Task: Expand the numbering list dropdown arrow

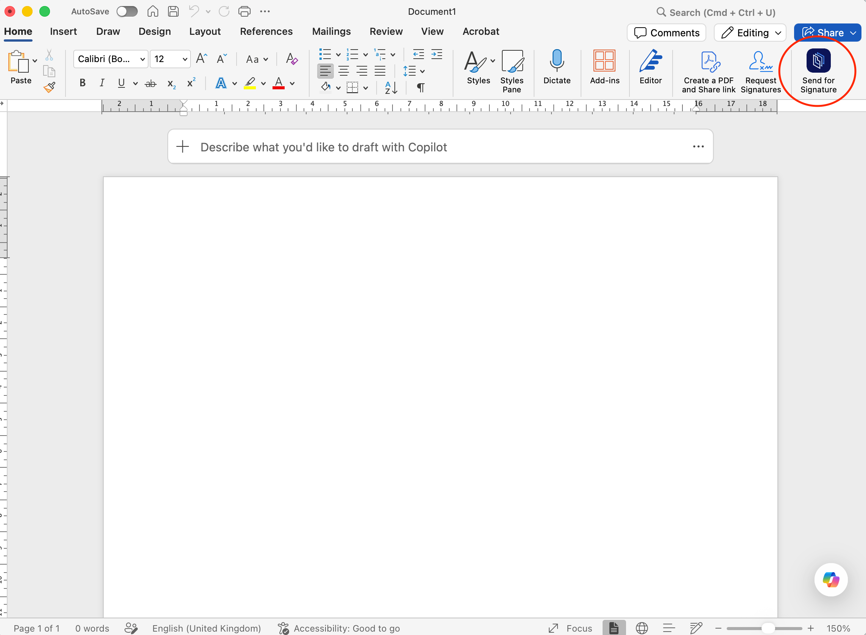Action: pos(366,55)
